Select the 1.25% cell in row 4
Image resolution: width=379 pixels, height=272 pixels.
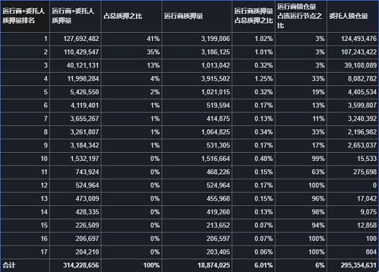pyautogui.click(x=263, y=78)
